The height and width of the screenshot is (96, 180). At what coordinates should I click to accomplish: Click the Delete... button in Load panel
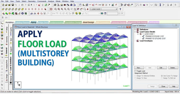(x=173, y=68)
